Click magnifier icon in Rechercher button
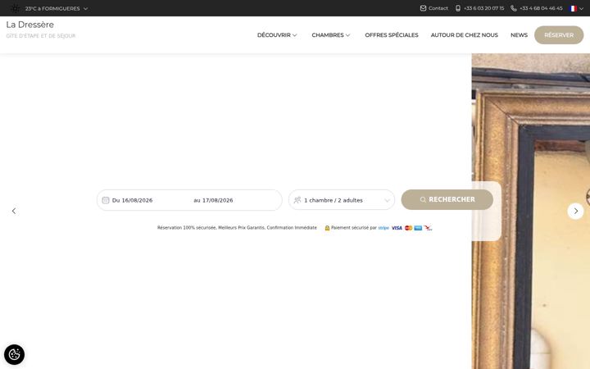Image resolution: width=590 pixels, height=369 pixels. tap(423, 199)
